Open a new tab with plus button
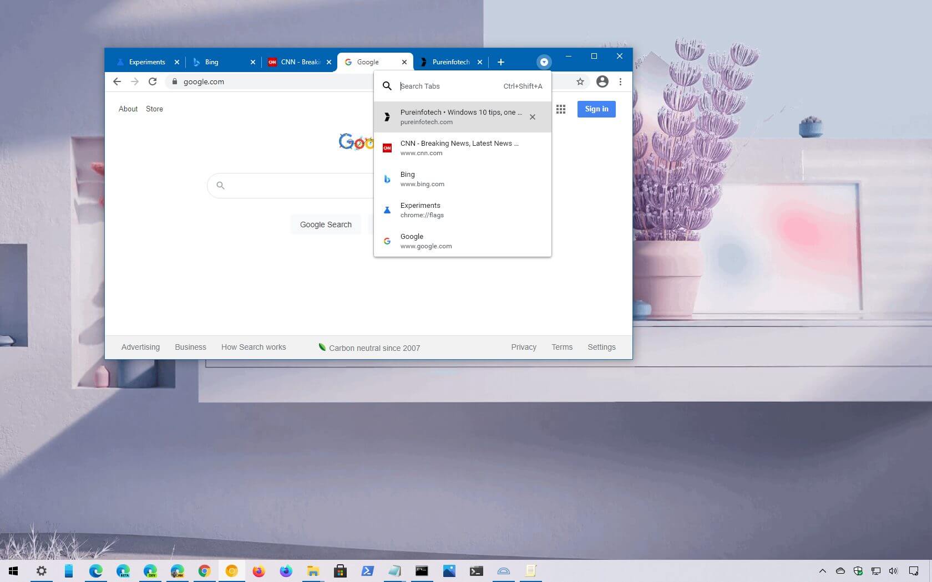The height and width of the screenshot is (582, 932). [500, 62]
